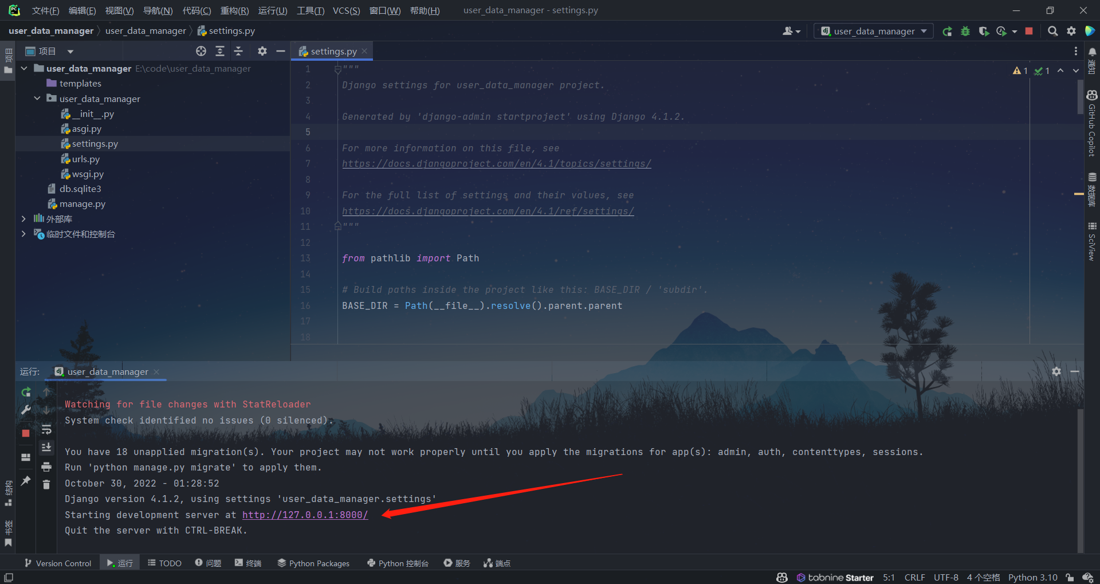The width and height of the screenshot is (1100, 584).
Task: Open the Version Control tool tab
Action: point(58,563)
